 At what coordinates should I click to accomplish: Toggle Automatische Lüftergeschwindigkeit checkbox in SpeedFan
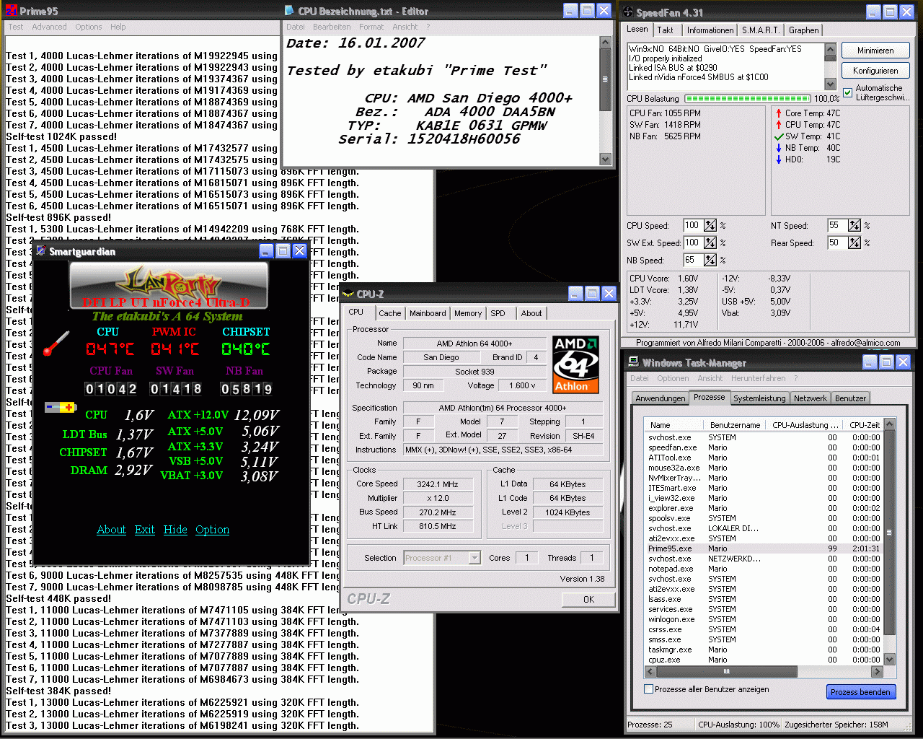pos(847,92)
